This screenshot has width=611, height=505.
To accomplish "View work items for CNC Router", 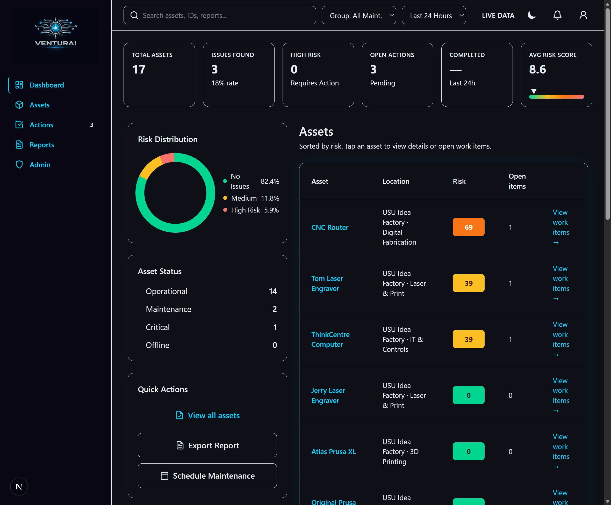I will click(561, 227).
